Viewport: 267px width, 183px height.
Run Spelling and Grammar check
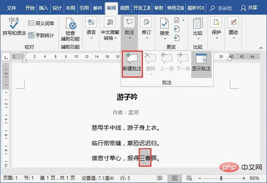pyautogui.click(x=14, y=27)
